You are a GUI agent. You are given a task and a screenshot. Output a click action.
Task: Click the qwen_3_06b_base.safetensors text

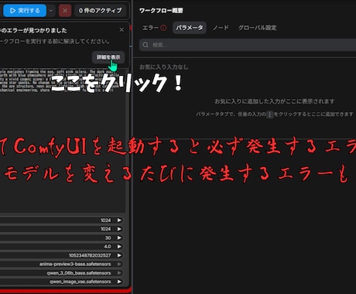click(x=79, y=273)
